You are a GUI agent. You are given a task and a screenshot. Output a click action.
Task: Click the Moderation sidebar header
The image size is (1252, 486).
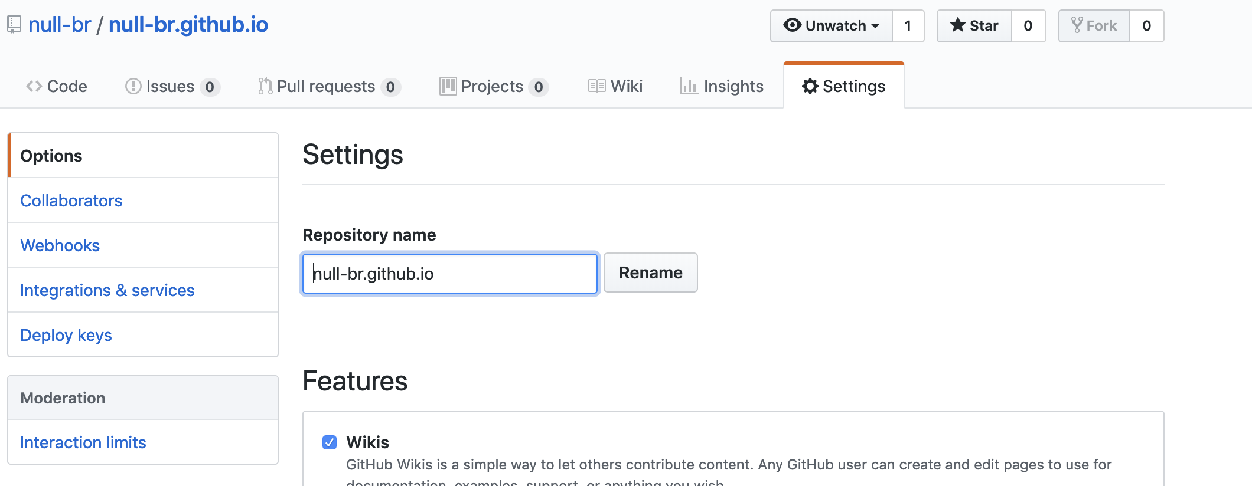click(143, 398)
